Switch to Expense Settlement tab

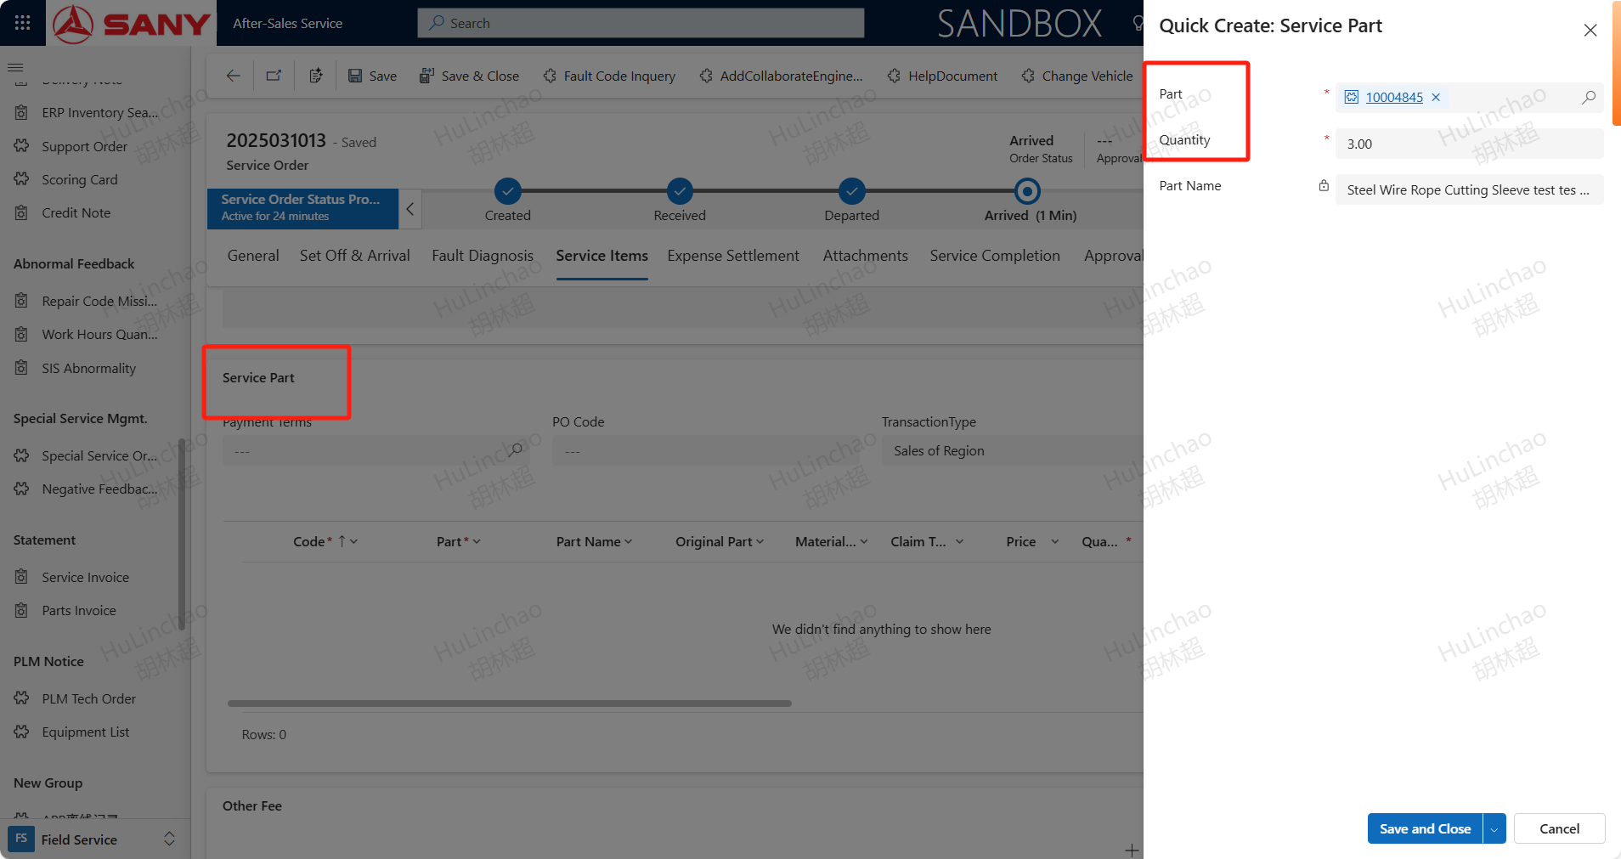733,256
